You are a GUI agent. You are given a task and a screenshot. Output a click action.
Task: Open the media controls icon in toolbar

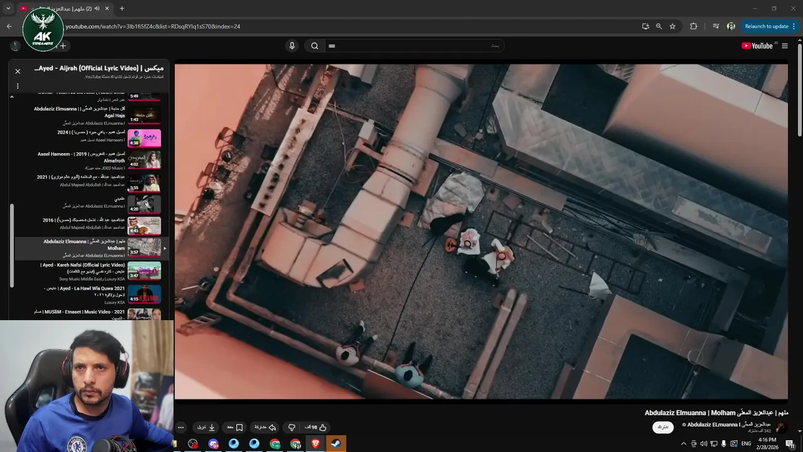click(716, 26)
